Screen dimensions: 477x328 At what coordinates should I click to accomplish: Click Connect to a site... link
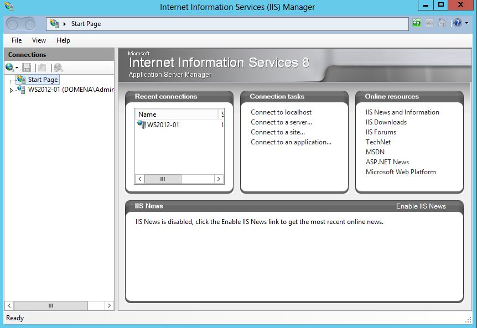point(278,132)
